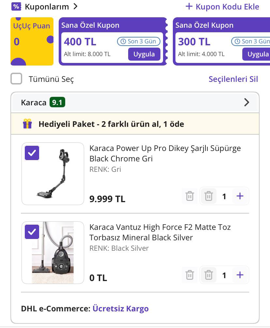Decrease Power Up Pro quantity via stepper trash icon

(209, 196)
